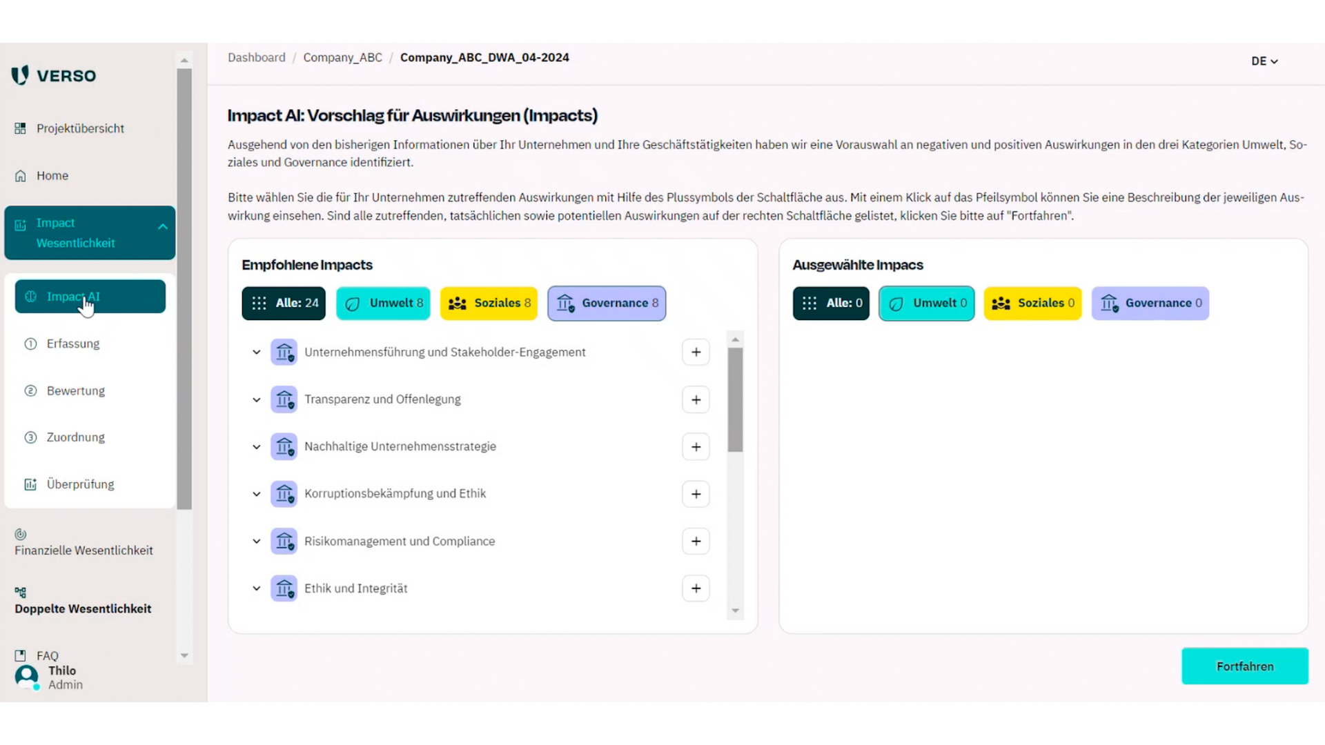Filter selected impacts by Governance 0
The image size is (1325, 745).
pos(1150,304)
